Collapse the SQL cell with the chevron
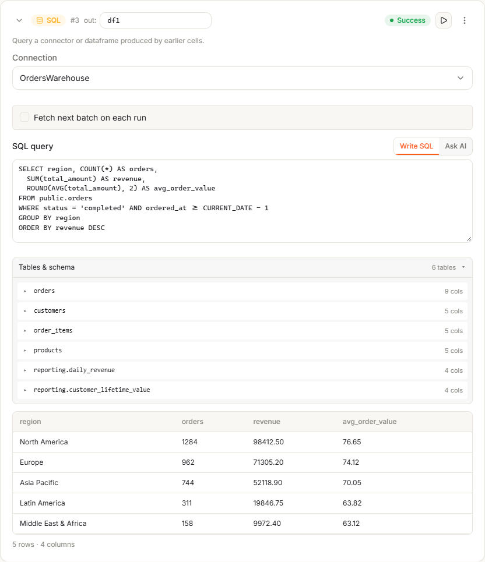 click(19, 20)
